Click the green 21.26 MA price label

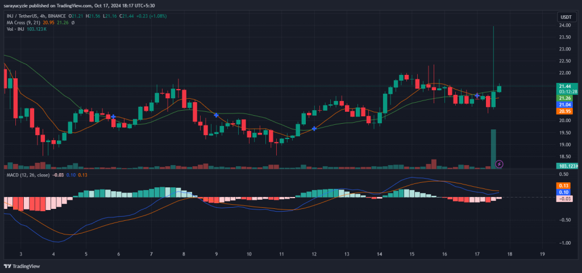tap(564, 98)
